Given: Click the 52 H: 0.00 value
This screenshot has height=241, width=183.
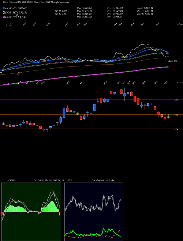Looking at the screenshot, I should point(61,11).
